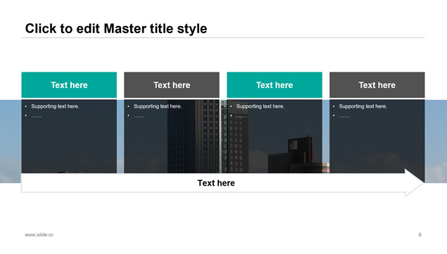Click 'Supporting text here.' in third column

click(260, 106)
